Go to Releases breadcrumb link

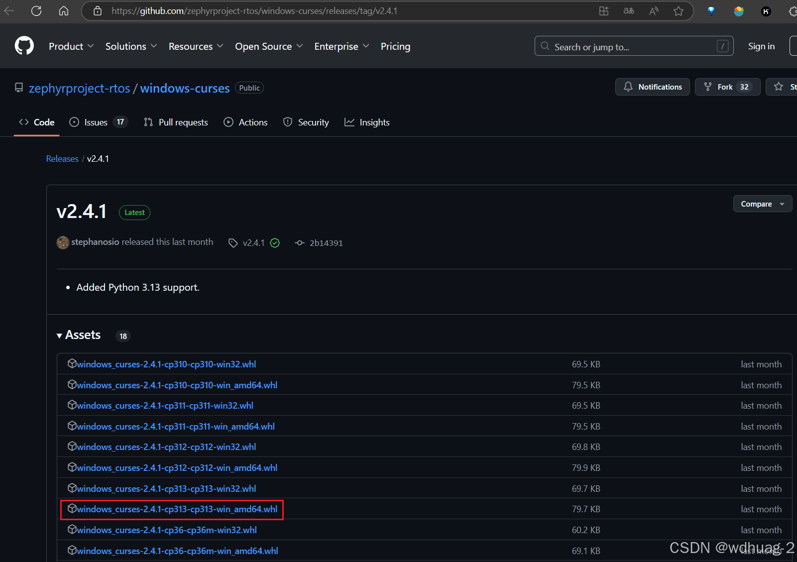pos(62,159)
